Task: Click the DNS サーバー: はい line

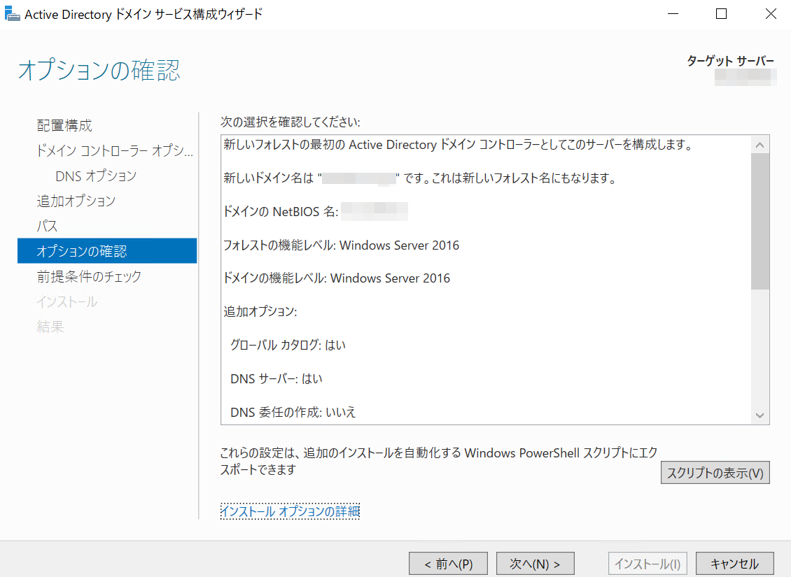Action: click(x=276, y=379)
